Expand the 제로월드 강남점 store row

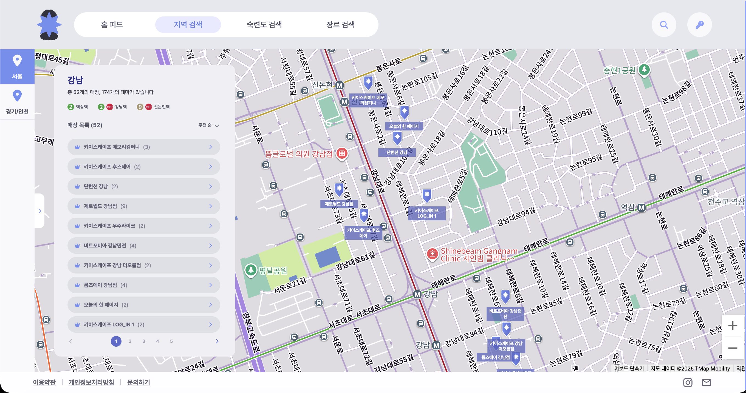point(144,206)
